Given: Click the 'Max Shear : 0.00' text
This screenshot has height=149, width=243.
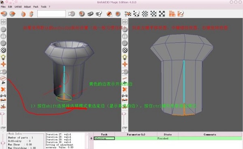Looking at the screenshot, I should click(x=20, y=145).
